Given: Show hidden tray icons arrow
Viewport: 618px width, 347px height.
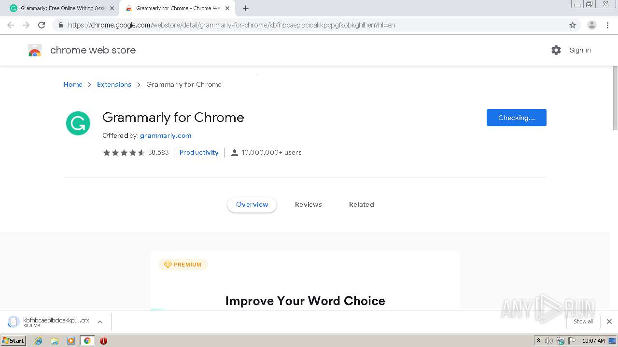Looking at the screenshot, I should tap(538, 341).
